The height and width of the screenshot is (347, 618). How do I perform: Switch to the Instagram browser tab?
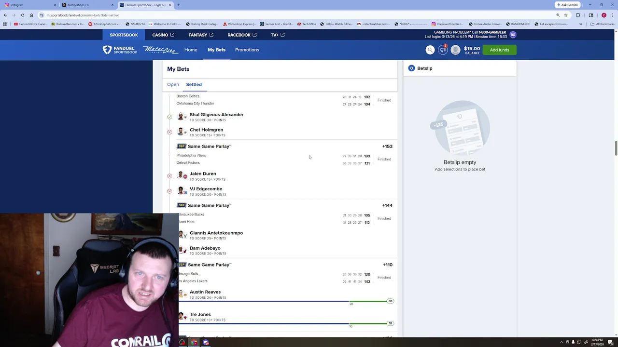(29, 5)
